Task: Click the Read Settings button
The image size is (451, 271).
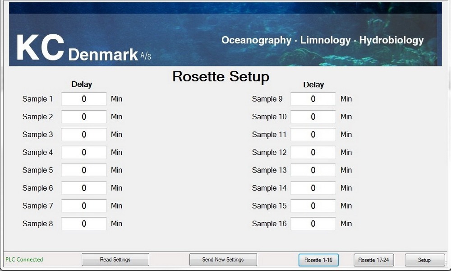Action: tap(115, 259)
